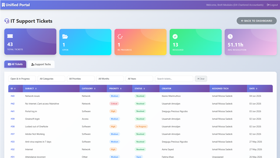Open the All Categories filter dropdown
The height and width of the screenshot is (158, 280).
(51, 79)
